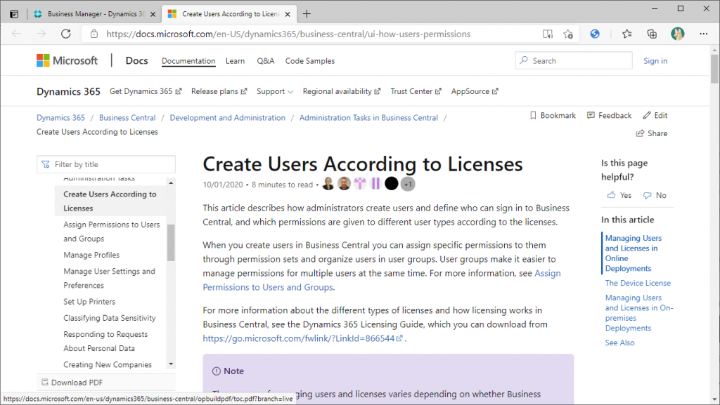Click the address bar URL
The image size is (720, 405).
click(288, 34)
